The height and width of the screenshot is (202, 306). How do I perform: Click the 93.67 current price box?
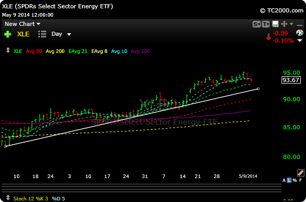pos(291,80)
